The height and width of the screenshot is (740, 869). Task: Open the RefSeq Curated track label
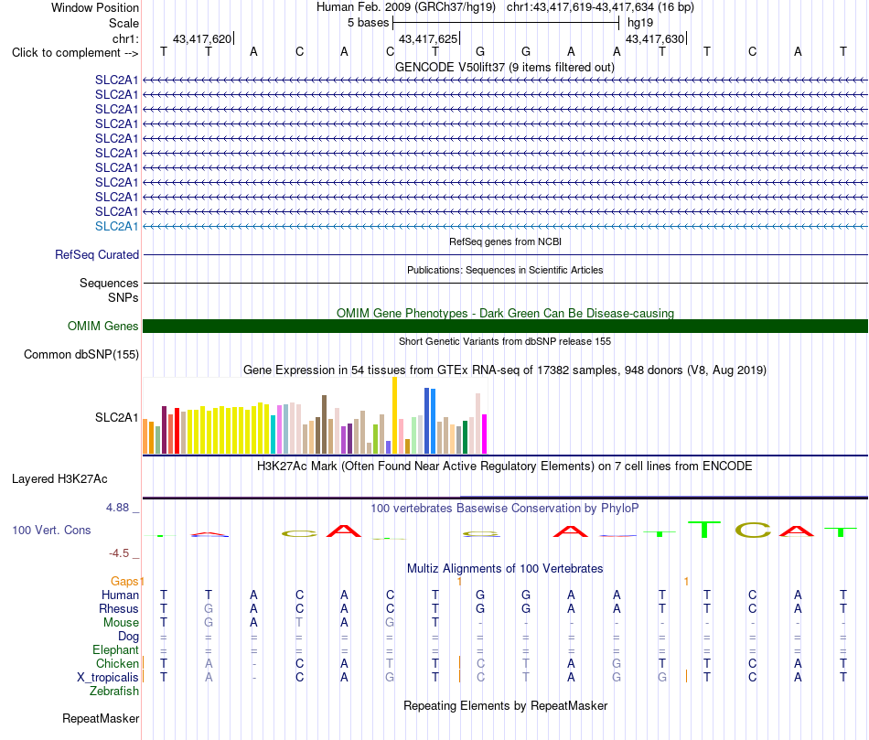coord(97,254)
